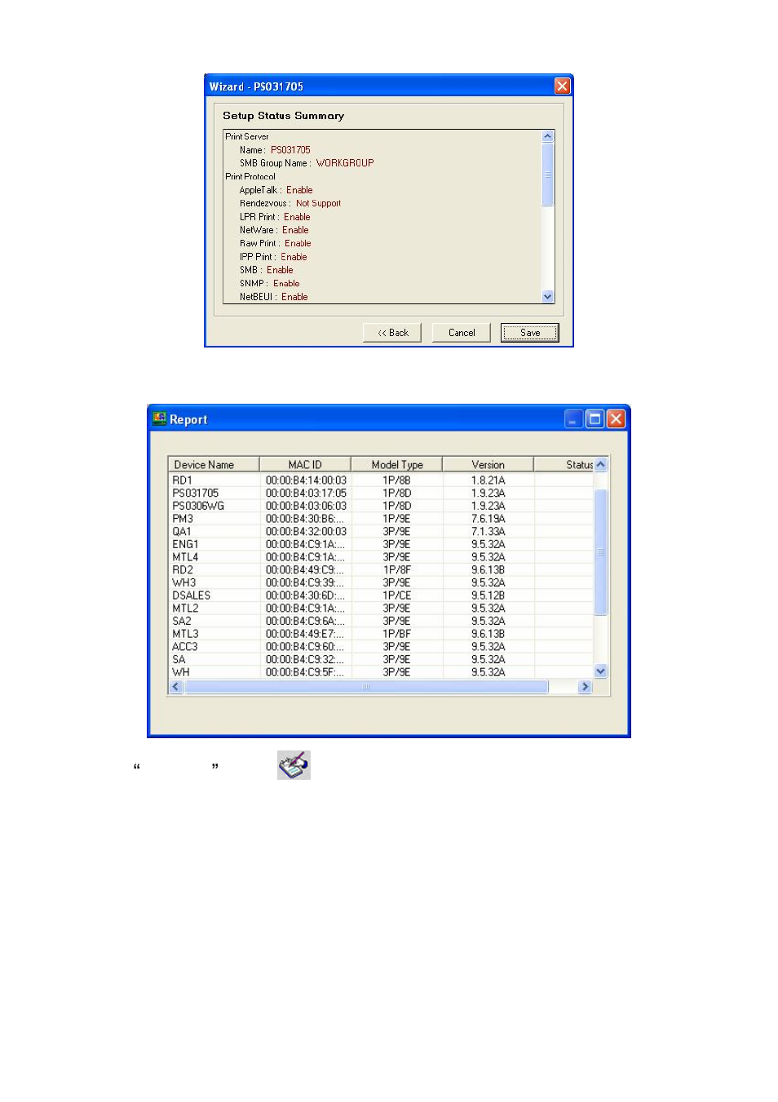
Task: Click the SMB Group Name WORKGROUP value
Action: 345,163
